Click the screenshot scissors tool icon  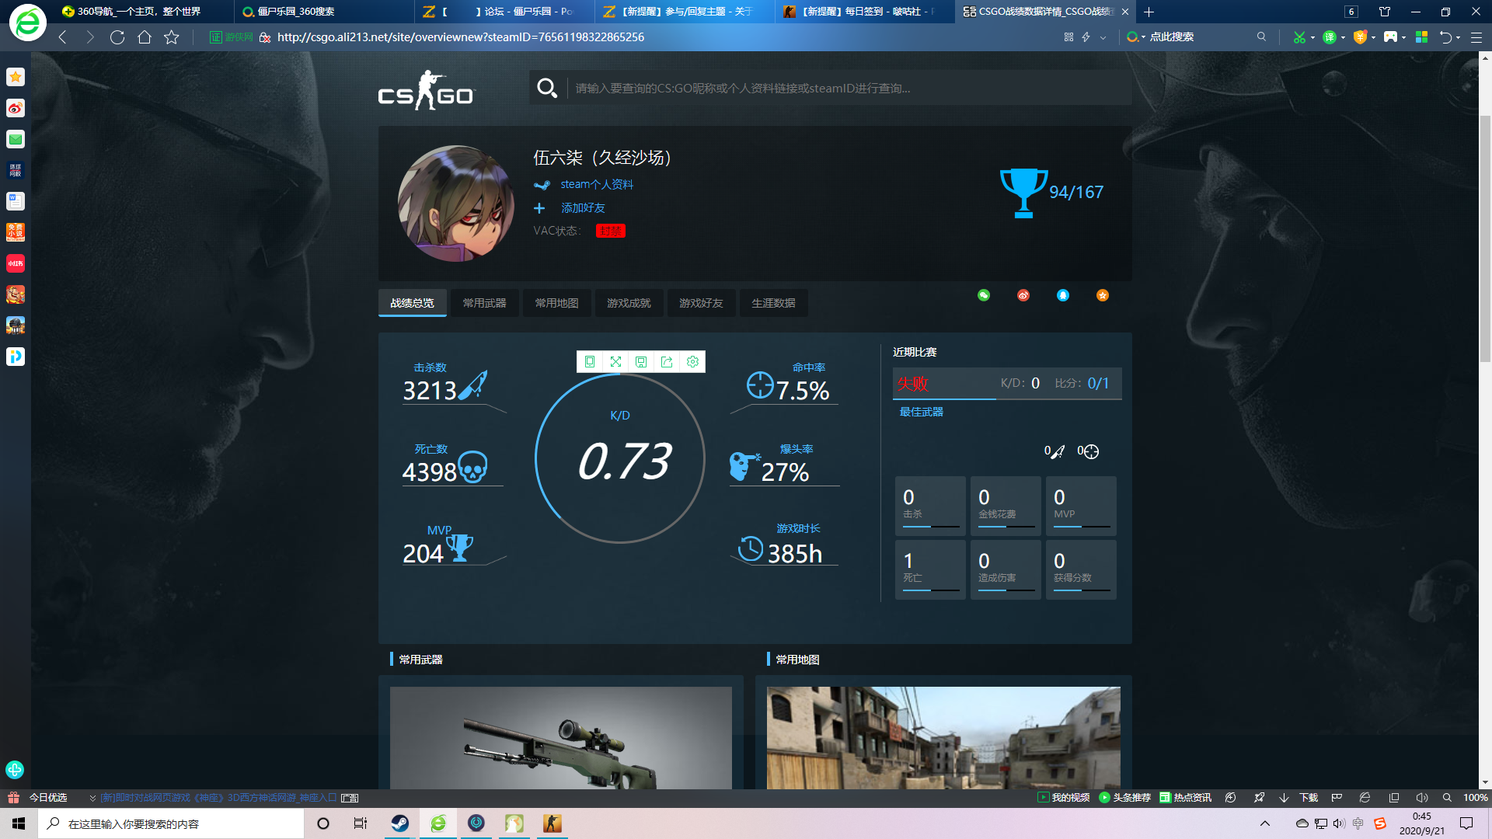1299,37
